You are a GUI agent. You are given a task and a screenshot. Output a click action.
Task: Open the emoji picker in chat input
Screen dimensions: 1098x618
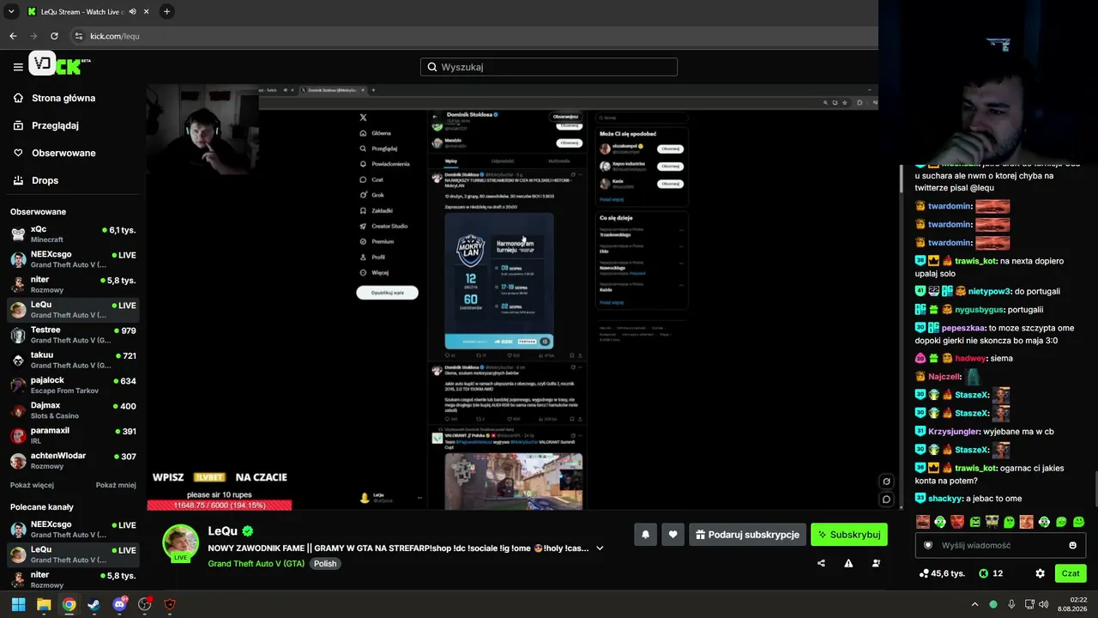point(1072,545)
